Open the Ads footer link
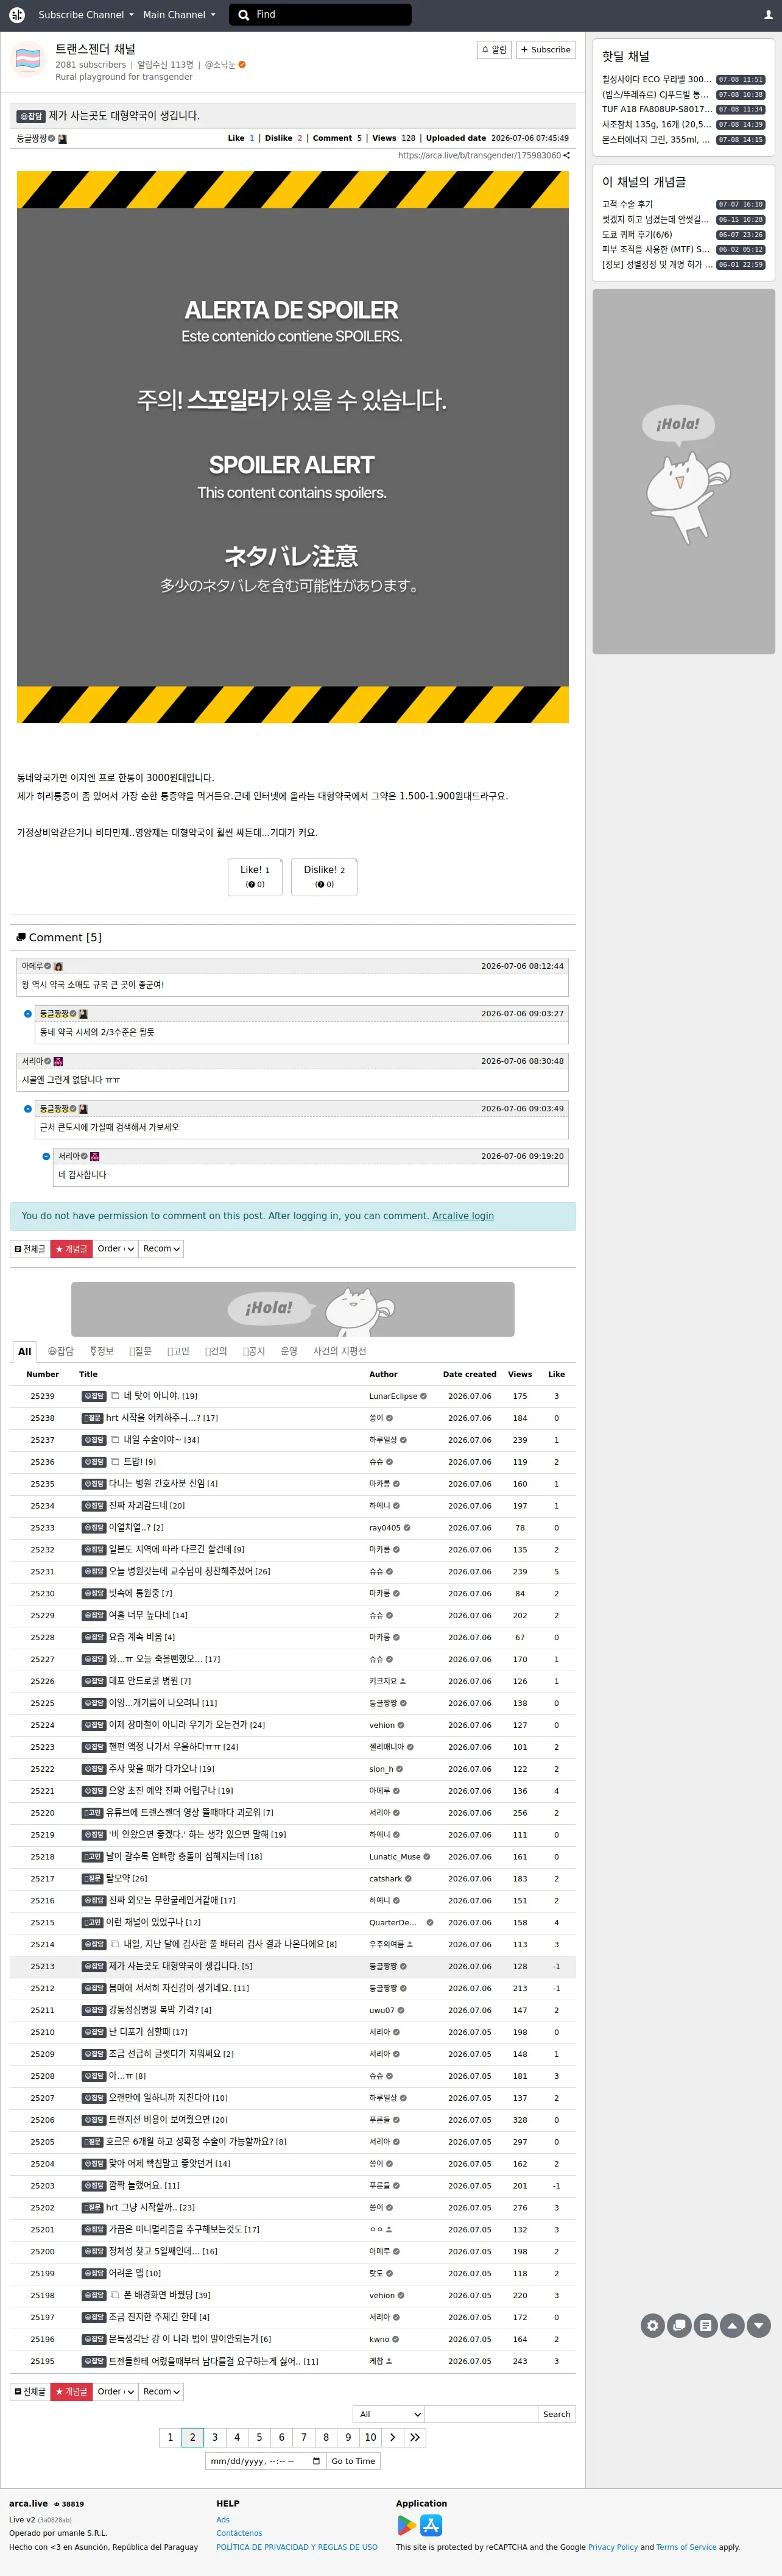The width and height of the screenshot is (782, 2576). [x=223, y=2519]
